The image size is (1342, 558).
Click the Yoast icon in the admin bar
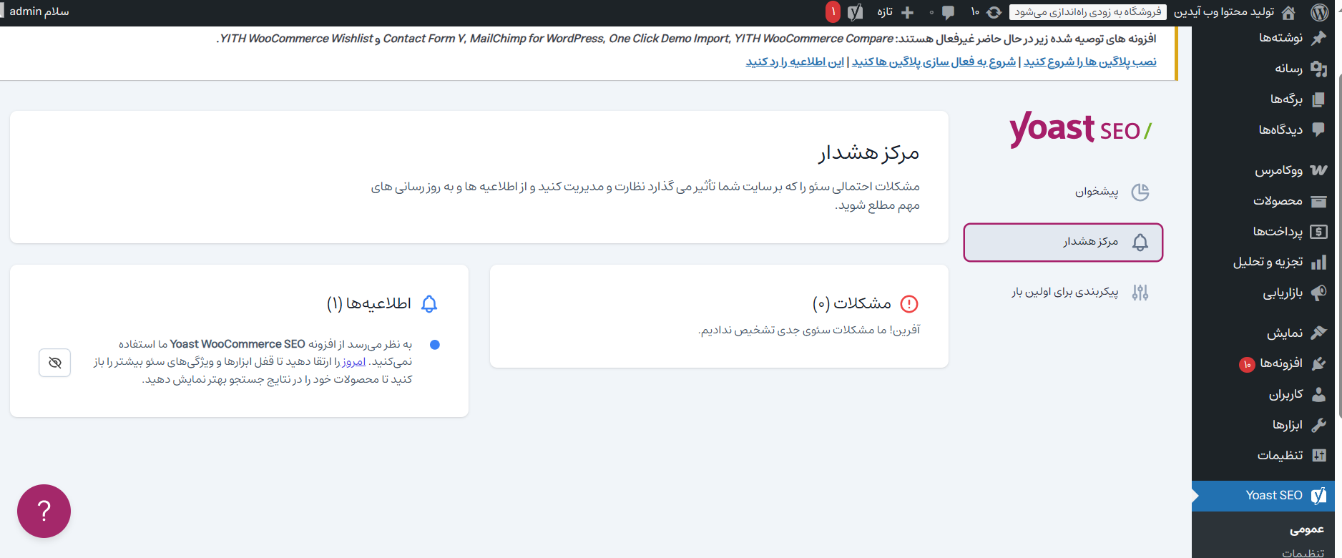[855, 12]
